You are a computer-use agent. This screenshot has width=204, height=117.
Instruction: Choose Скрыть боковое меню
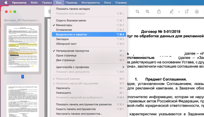click(x=89, y=20)
